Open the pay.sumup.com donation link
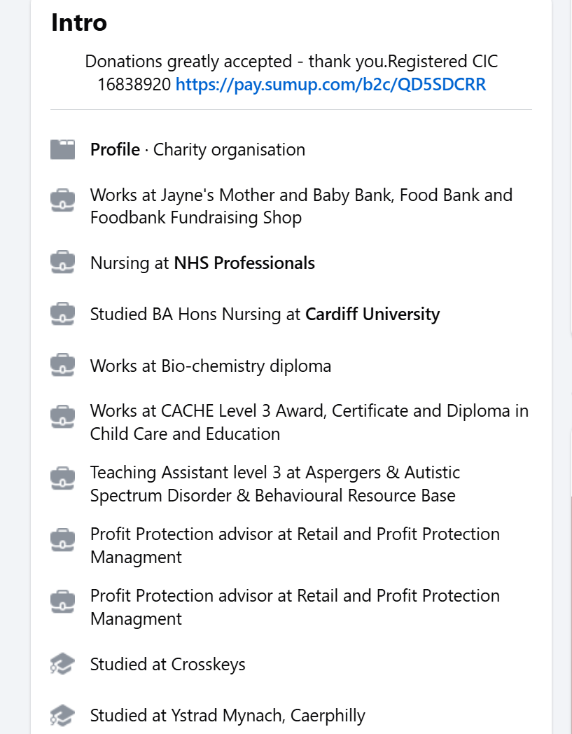 point(330,85)
